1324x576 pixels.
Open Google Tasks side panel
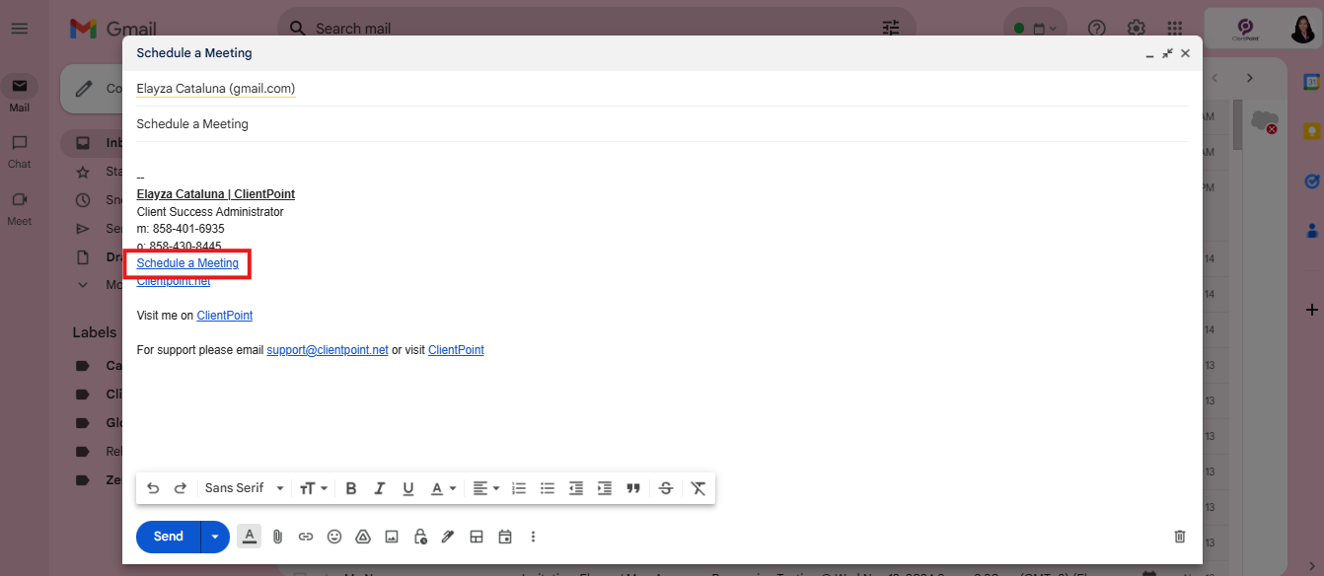[x=1312, y=181]
